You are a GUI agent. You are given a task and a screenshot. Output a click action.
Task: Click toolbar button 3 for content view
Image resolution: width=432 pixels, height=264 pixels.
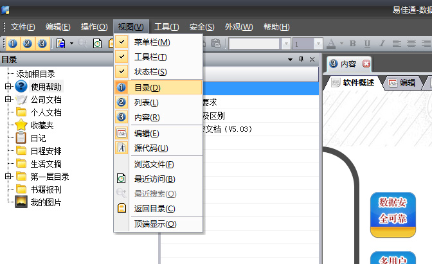coord(42,44)
